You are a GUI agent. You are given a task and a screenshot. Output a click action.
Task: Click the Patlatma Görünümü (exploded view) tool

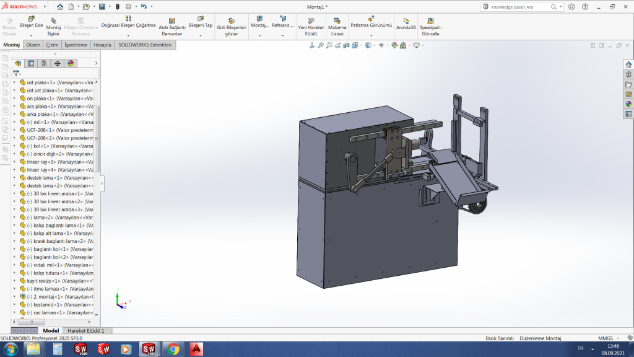point(371,19)
